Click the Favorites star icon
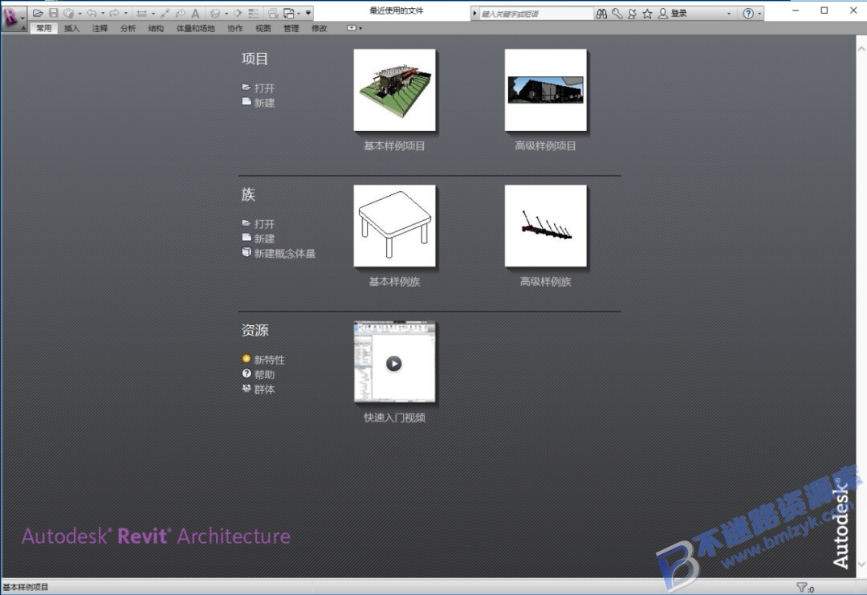Viewport: 867px width, 595px height. tap(647, 14)
